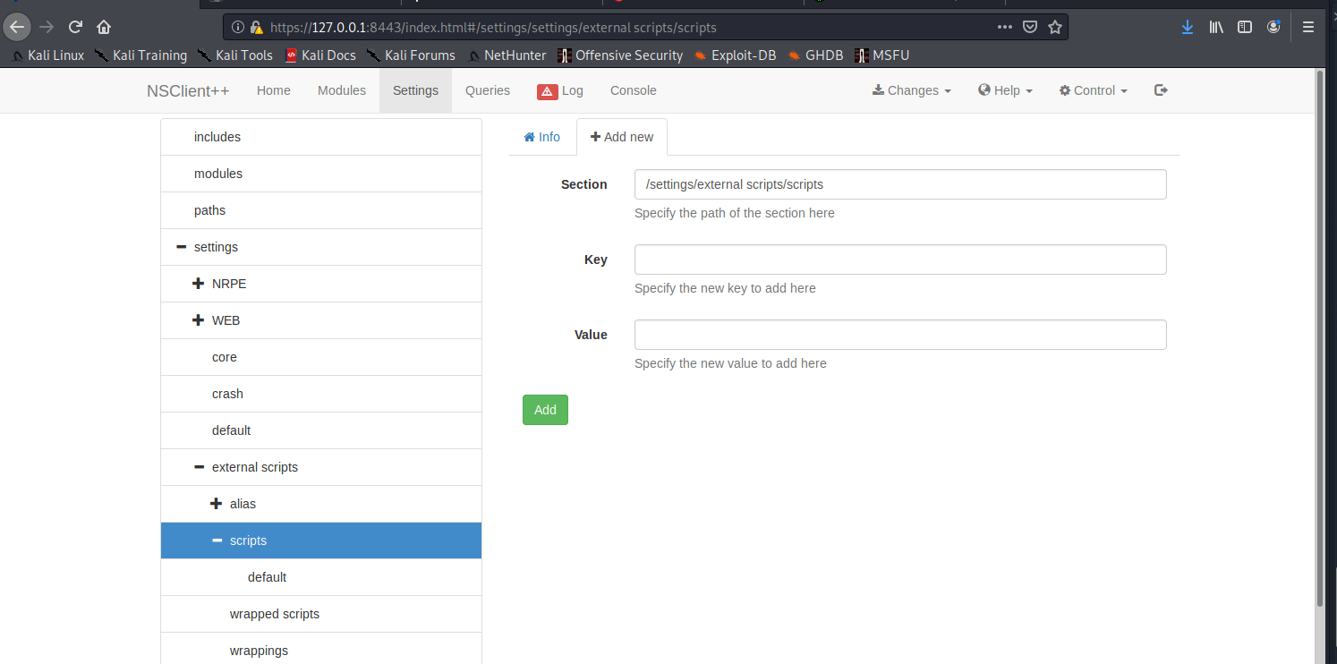Open the Control dropdown menu
This screenshot has width=1337, height=664.
point(1093,90)
